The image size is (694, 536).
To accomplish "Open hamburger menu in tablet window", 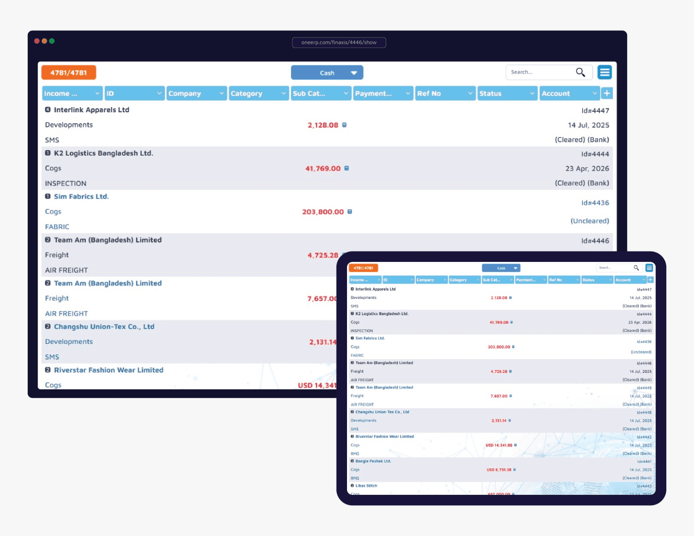I will [x=649, y=268].
